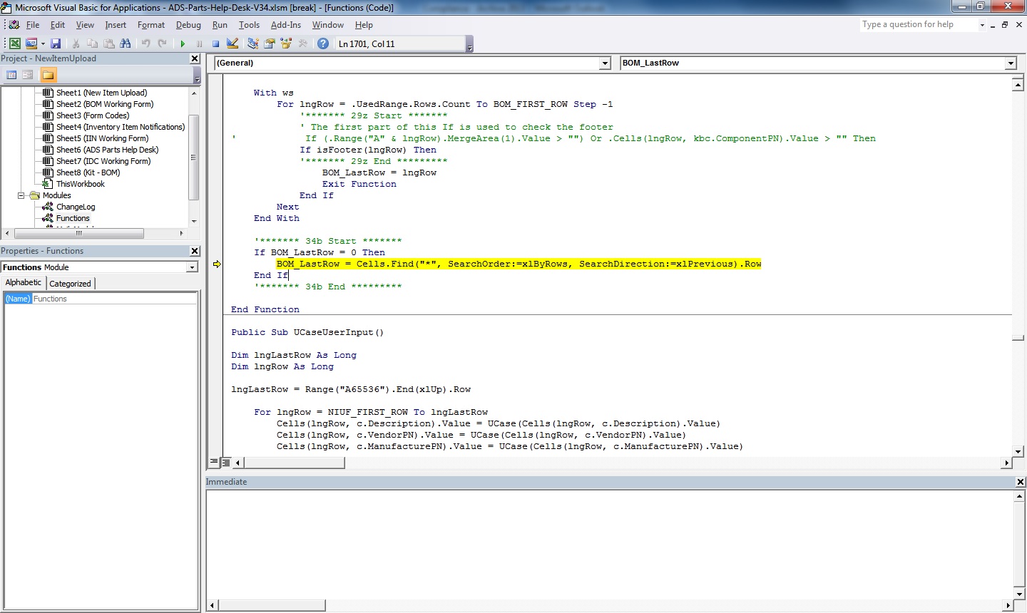Switch to the Alphabetic properties tab

pos(24,283)
